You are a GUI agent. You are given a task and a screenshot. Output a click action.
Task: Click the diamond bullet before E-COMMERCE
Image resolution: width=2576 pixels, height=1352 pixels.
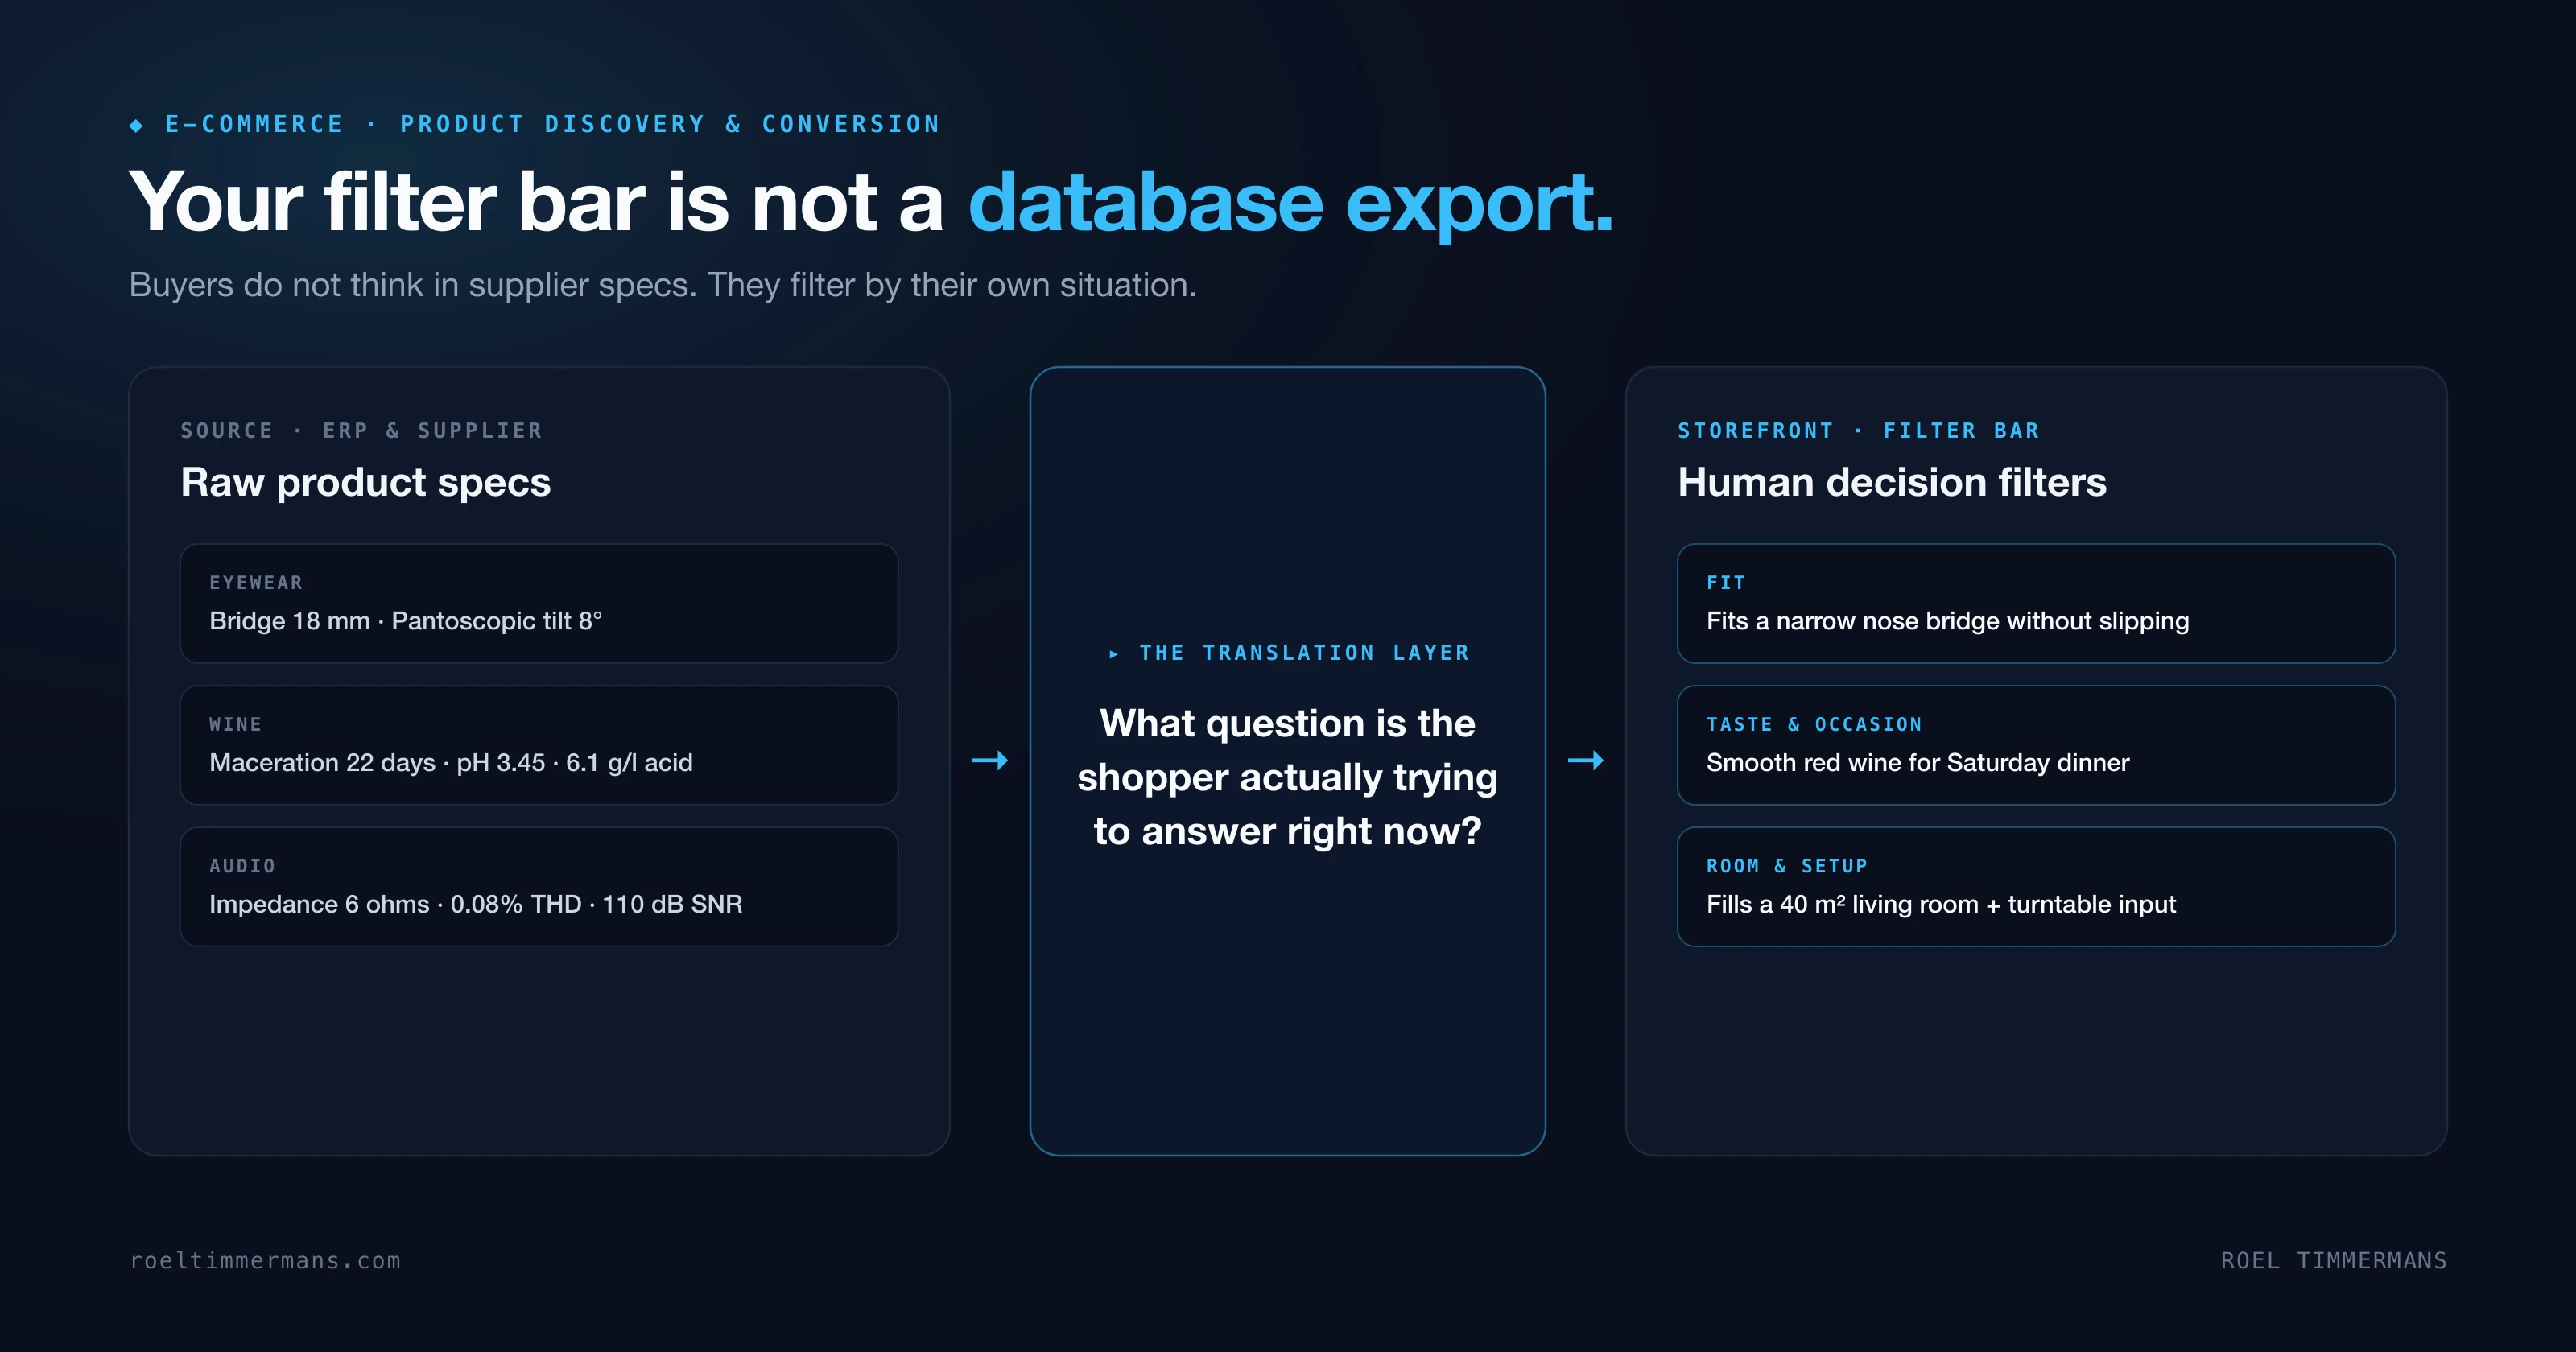pos(136,125)
